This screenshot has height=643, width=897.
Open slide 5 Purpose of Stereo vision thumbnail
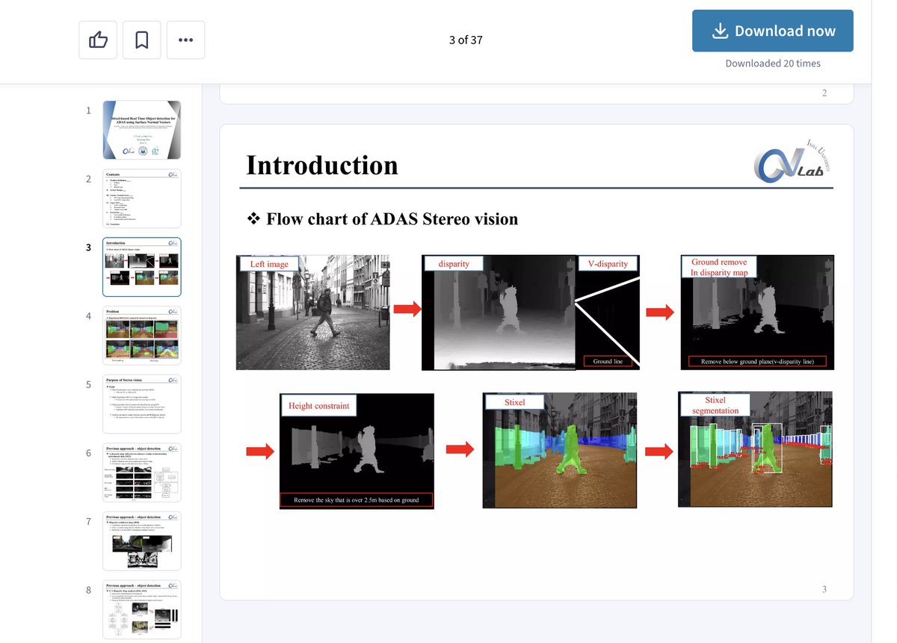[142, 404]
